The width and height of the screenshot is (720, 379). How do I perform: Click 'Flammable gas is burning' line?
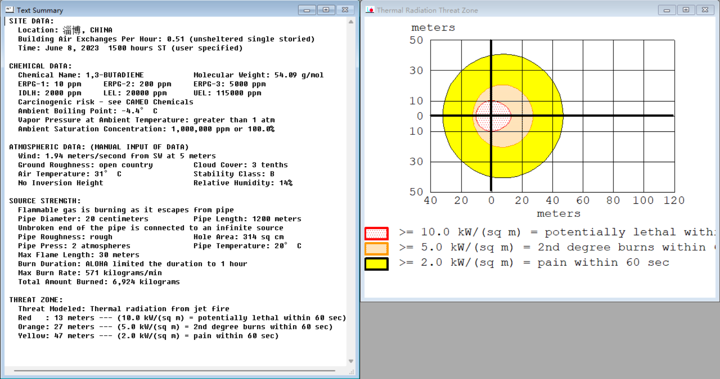pos(126,210)
